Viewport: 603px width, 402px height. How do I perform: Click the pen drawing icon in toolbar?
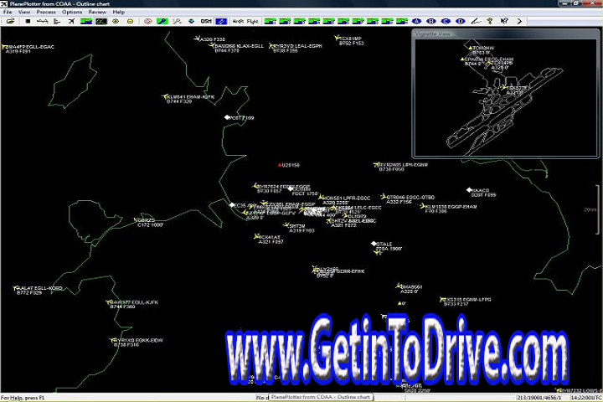[476, 21]
